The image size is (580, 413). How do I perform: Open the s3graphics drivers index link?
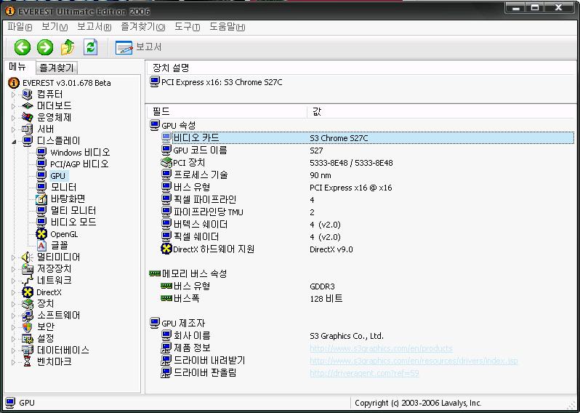[414, 361]
